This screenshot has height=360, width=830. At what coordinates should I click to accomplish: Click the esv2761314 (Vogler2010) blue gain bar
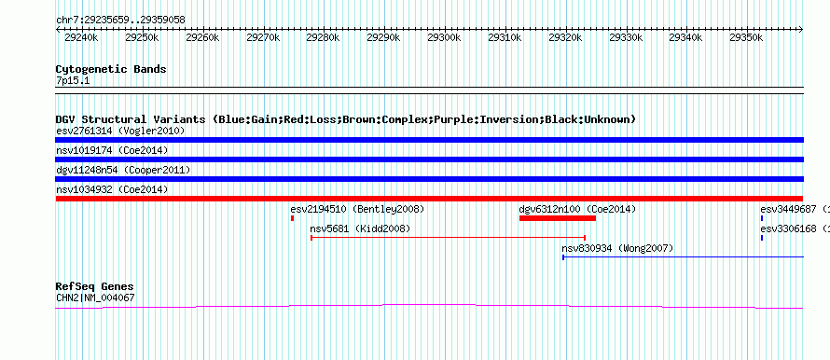[x=429, y=140]
